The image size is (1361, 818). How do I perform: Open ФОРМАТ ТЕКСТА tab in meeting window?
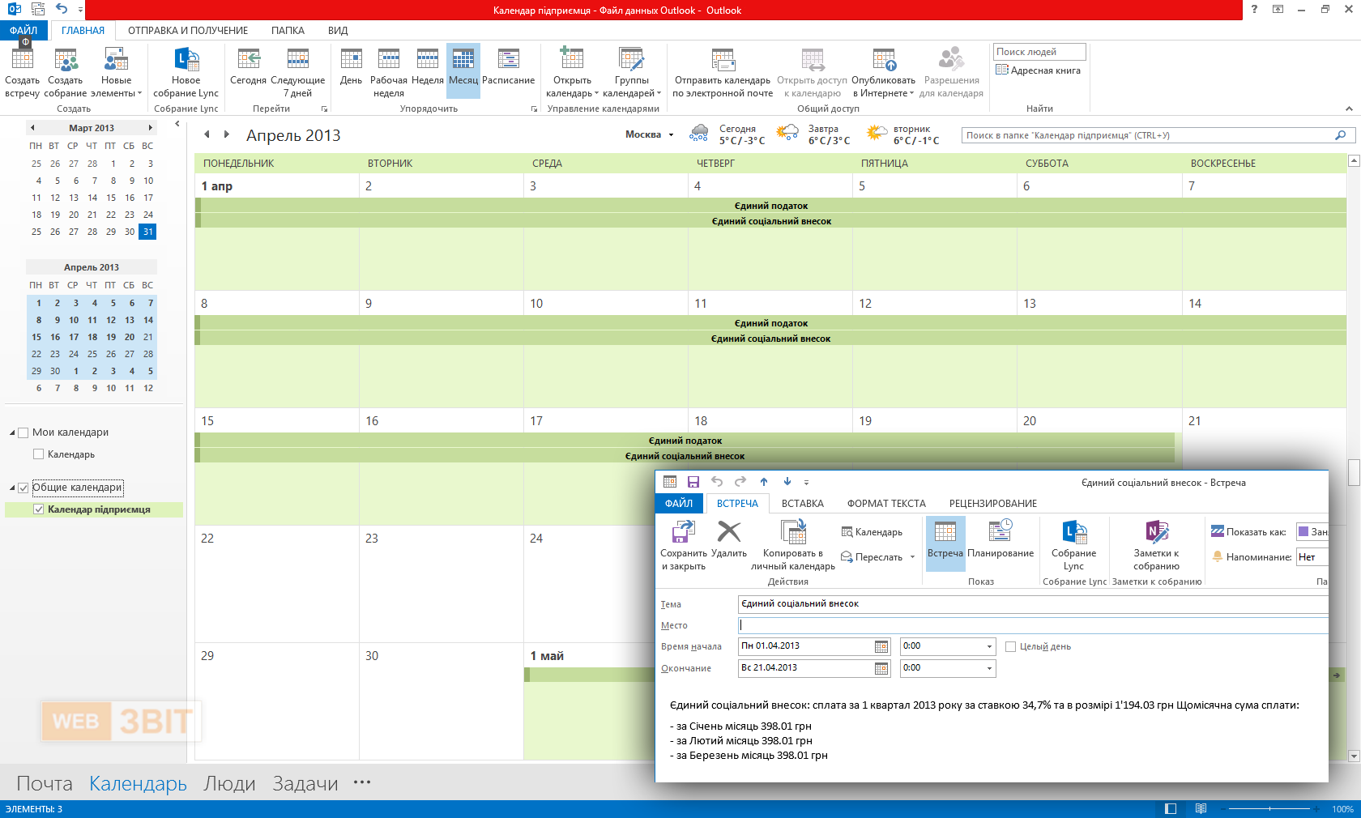point(886,504)
